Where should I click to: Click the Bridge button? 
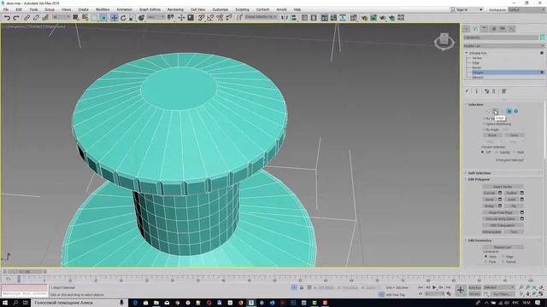pyautogui.click(x=490, y=206)
